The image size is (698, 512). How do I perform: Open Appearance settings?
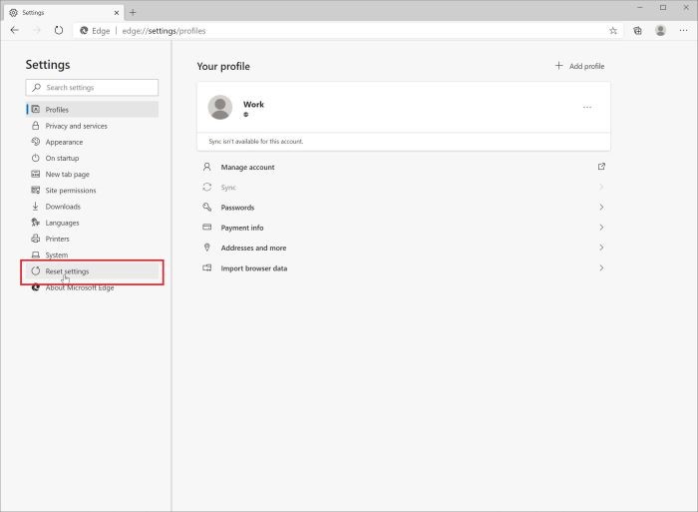(x=92, y=142)
